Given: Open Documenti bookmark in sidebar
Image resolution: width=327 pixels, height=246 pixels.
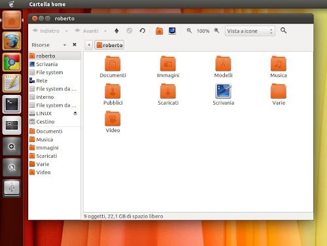Looking at the screenshot, I should 54,132.
